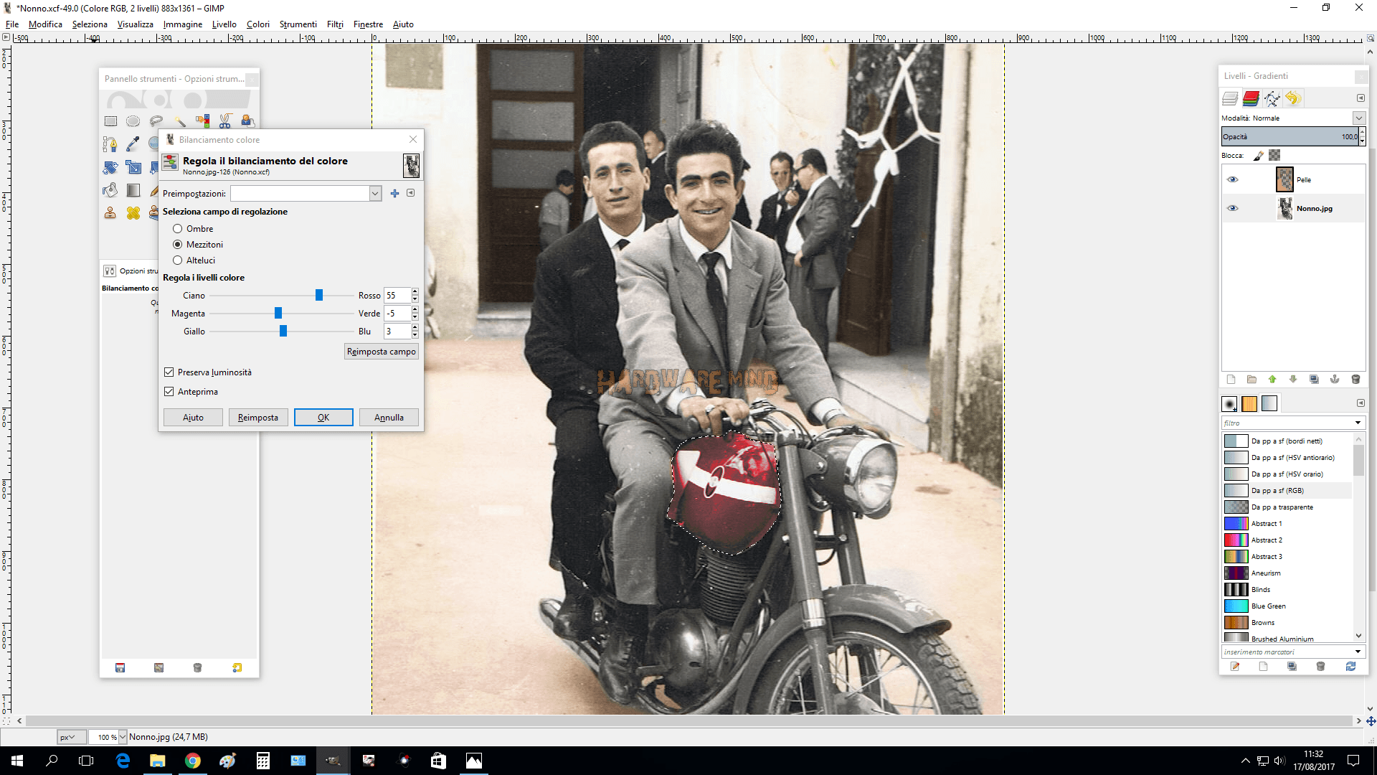Open the color balance presets menu arrow
Viewport: 1377px width, 775px height.
pos(410,193)
